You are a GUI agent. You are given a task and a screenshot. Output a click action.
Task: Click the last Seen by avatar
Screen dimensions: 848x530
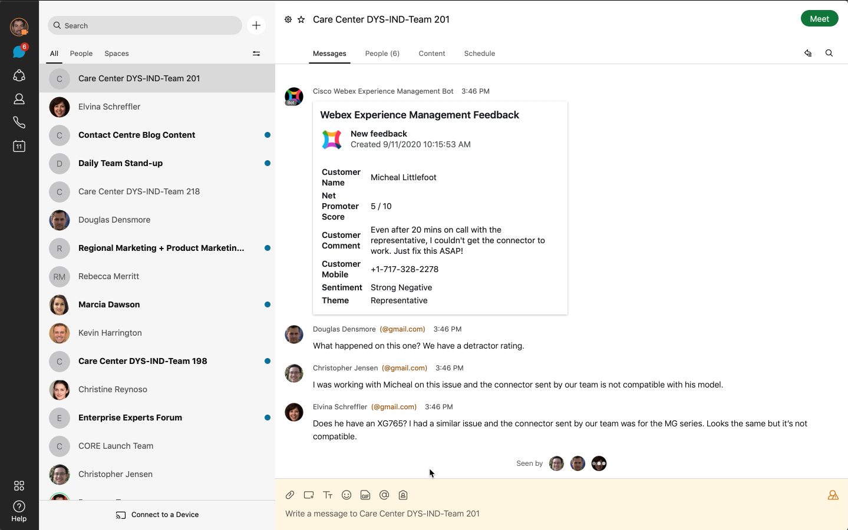599,463
